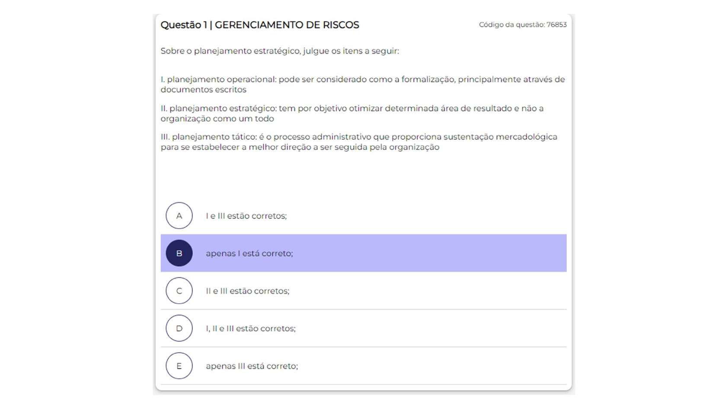
Task: Click the question code number 76853
Action: point(556,25)
